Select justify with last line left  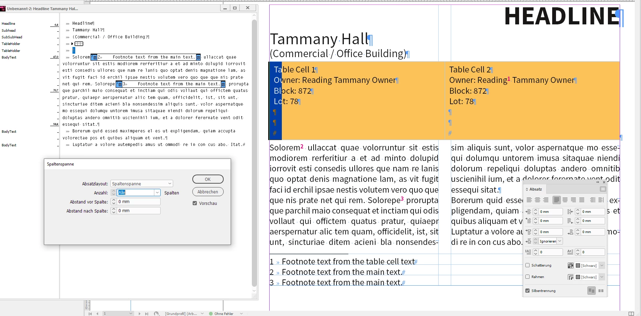coord(557,200)
